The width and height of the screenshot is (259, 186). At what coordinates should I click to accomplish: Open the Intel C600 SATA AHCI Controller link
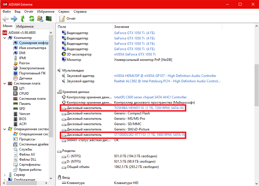click(x=150, y=97)
